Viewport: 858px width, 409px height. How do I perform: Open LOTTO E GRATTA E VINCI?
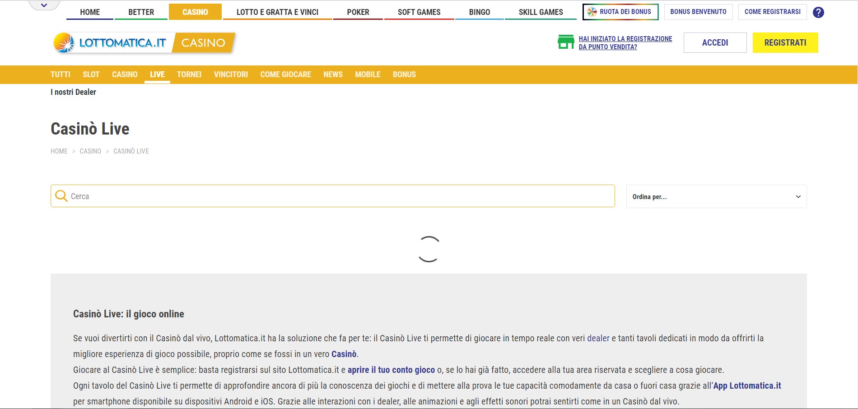coord(277,12)
